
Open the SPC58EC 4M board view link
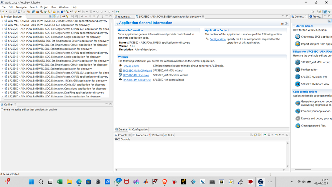(137, 80)
